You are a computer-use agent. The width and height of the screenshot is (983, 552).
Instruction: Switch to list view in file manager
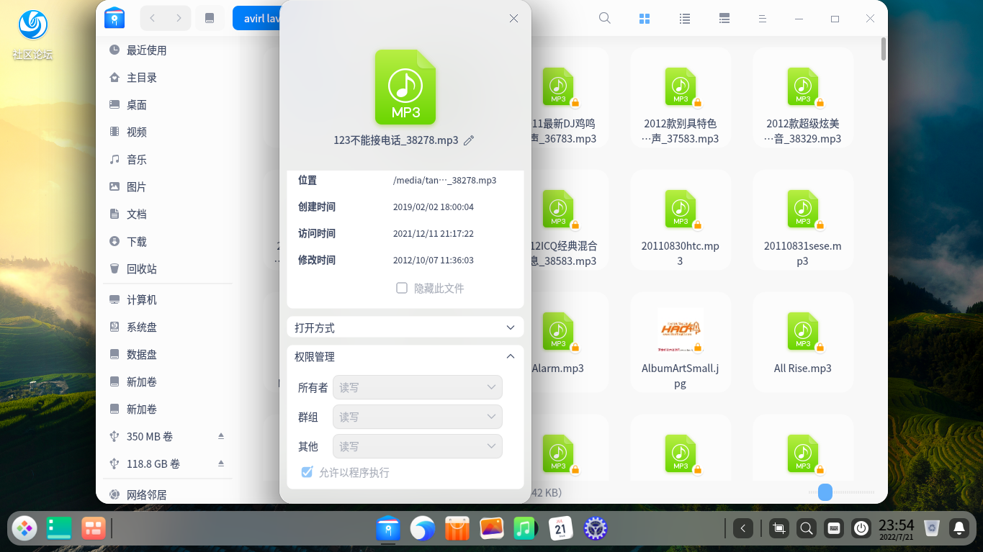[x=684, y=18]
